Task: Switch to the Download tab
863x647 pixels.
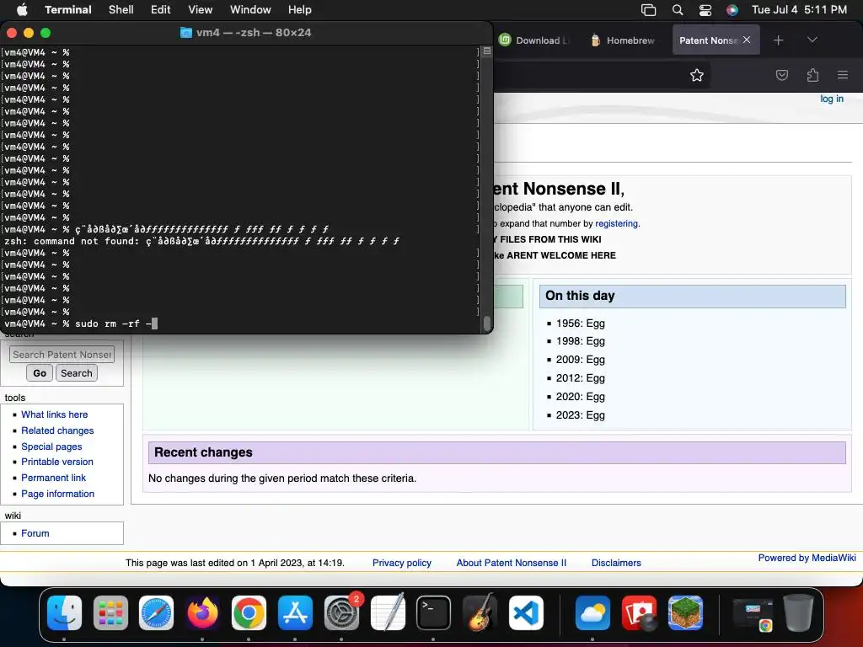Action: pos(534,40)
